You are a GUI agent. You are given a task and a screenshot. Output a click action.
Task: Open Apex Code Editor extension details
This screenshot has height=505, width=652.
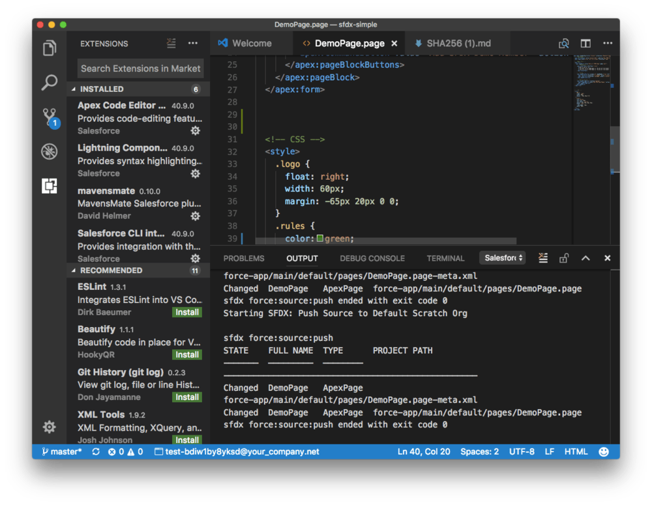point(140,118)
